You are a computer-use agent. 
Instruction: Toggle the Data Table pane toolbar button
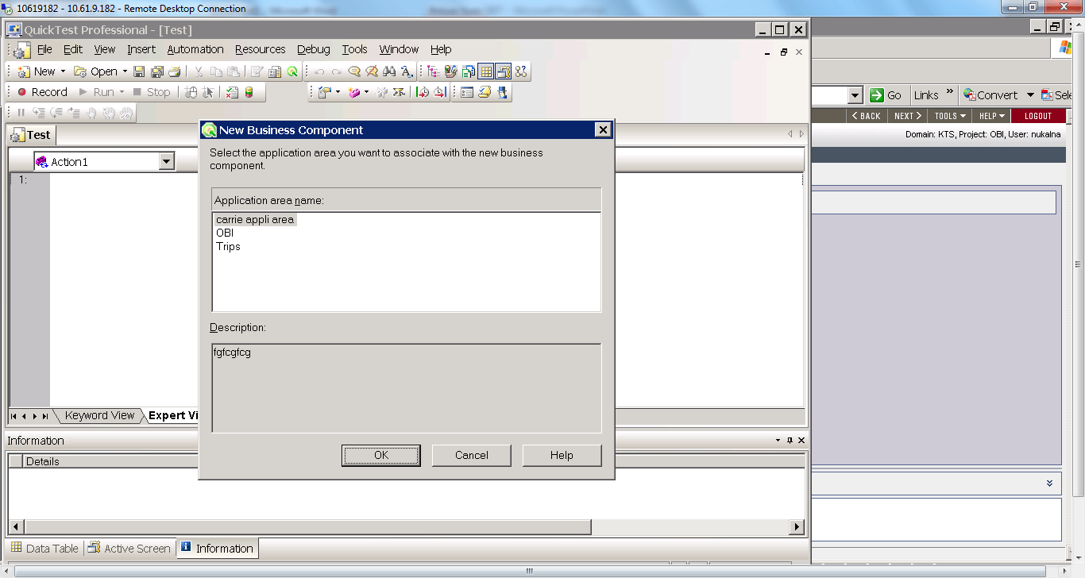(x=485, y=71)
